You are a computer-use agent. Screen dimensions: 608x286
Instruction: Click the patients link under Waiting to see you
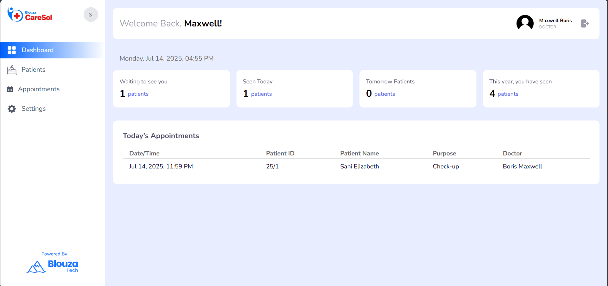pyautogui.click(x=138, y=94)
